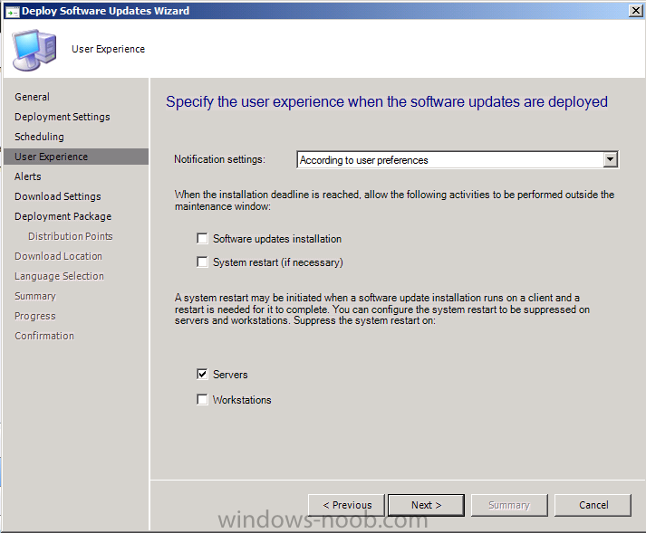Image resolution: width=646 pixels, height=533 pixels.
Task: Select Summary in the left navigation
Action: click(x=35, y=296)
